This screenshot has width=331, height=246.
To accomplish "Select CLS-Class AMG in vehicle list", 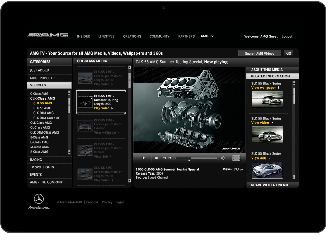I will pos(41,123).
